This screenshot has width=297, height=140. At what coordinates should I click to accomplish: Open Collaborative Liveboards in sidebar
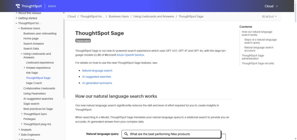point(39,88)
